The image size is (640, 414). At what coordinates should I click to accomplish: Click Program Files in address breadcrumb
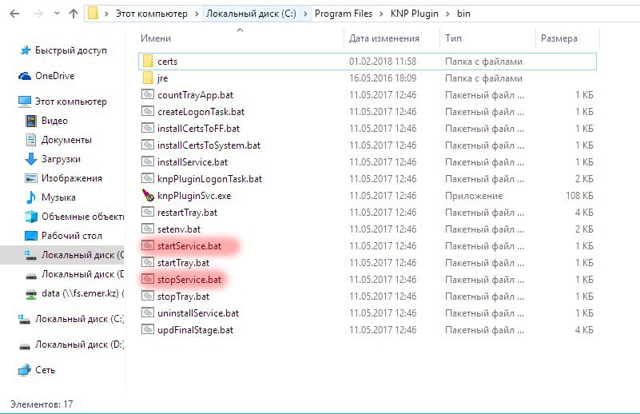pyautogui.click(x=344, y=14)
